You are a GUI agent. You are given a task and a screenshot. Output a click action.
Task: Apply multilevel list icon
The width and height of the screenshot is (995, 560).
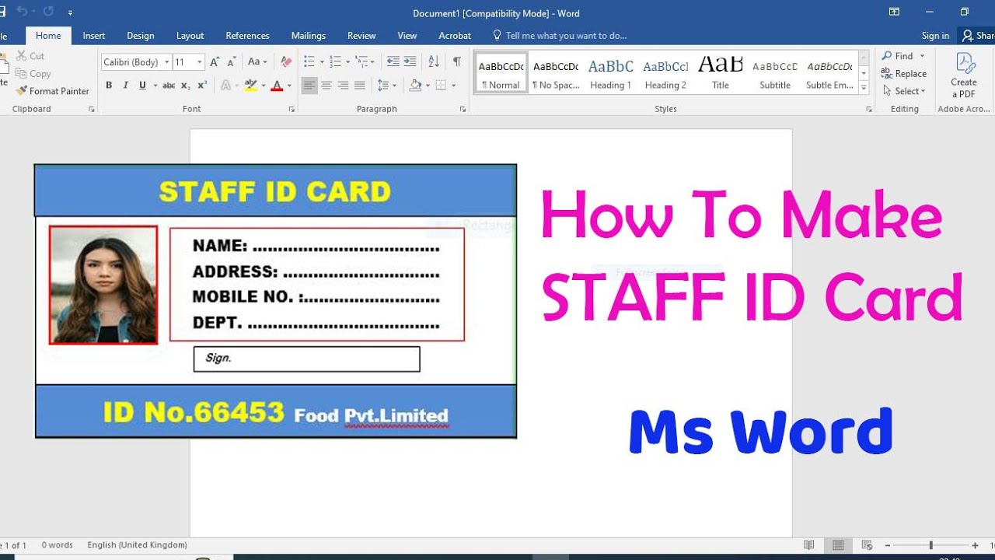click(x=361, y=61)
